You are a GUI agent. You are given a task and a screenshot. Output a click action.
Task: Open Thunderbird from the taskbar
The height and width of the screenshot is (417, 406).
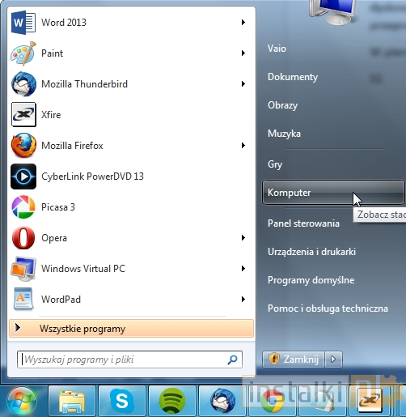tap(222, 402)
